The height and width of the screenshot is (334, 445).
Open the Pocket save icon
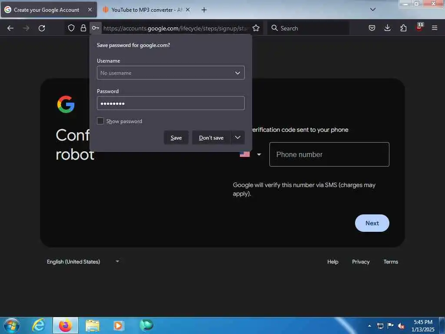[x=372, y=28]
